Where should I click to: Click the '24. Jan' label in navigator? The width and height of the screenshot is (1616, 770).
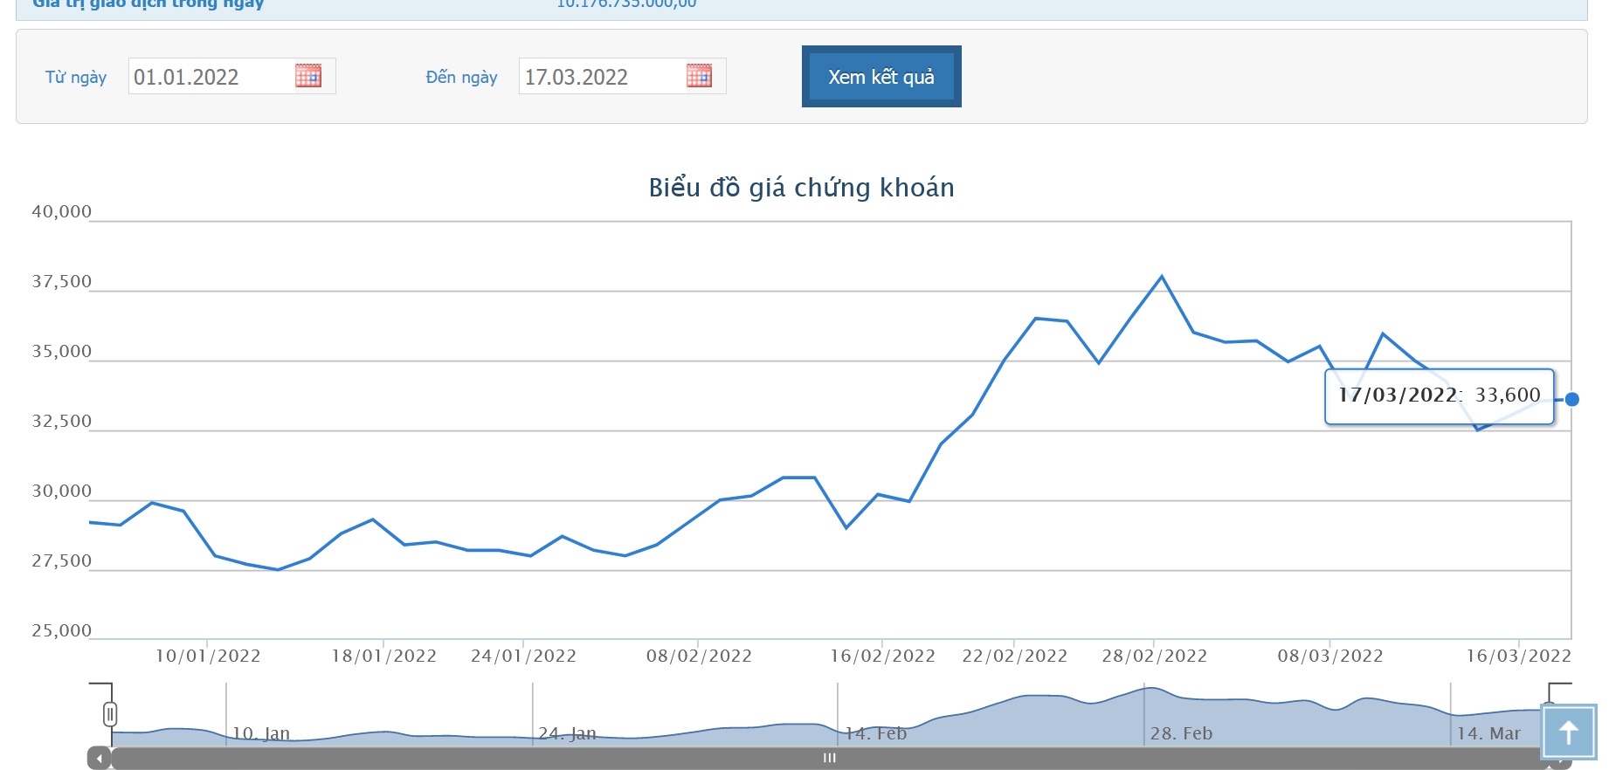[567, 733]
